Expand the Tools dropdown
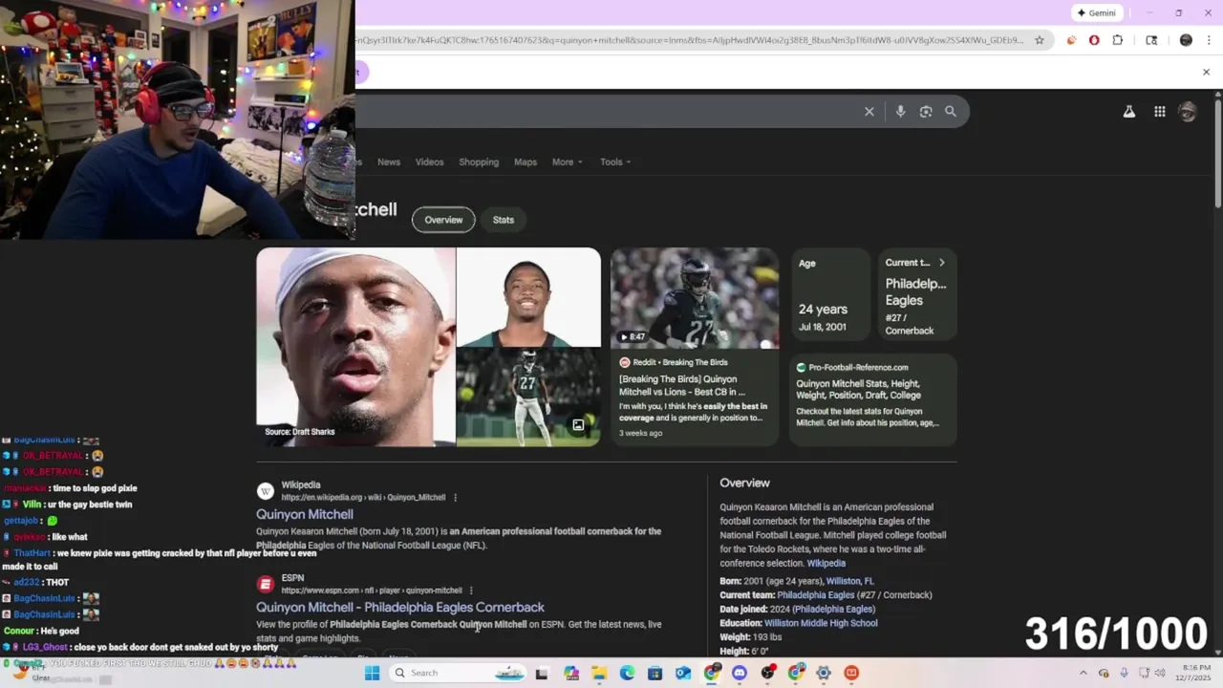This screenshot has height=688, width=1223. point(615,161)
